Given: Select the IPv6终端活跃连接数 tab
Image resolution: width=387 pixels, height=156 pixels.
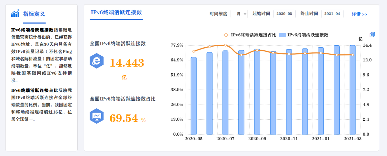Looking at the screenshot, I should pos(116,13).
